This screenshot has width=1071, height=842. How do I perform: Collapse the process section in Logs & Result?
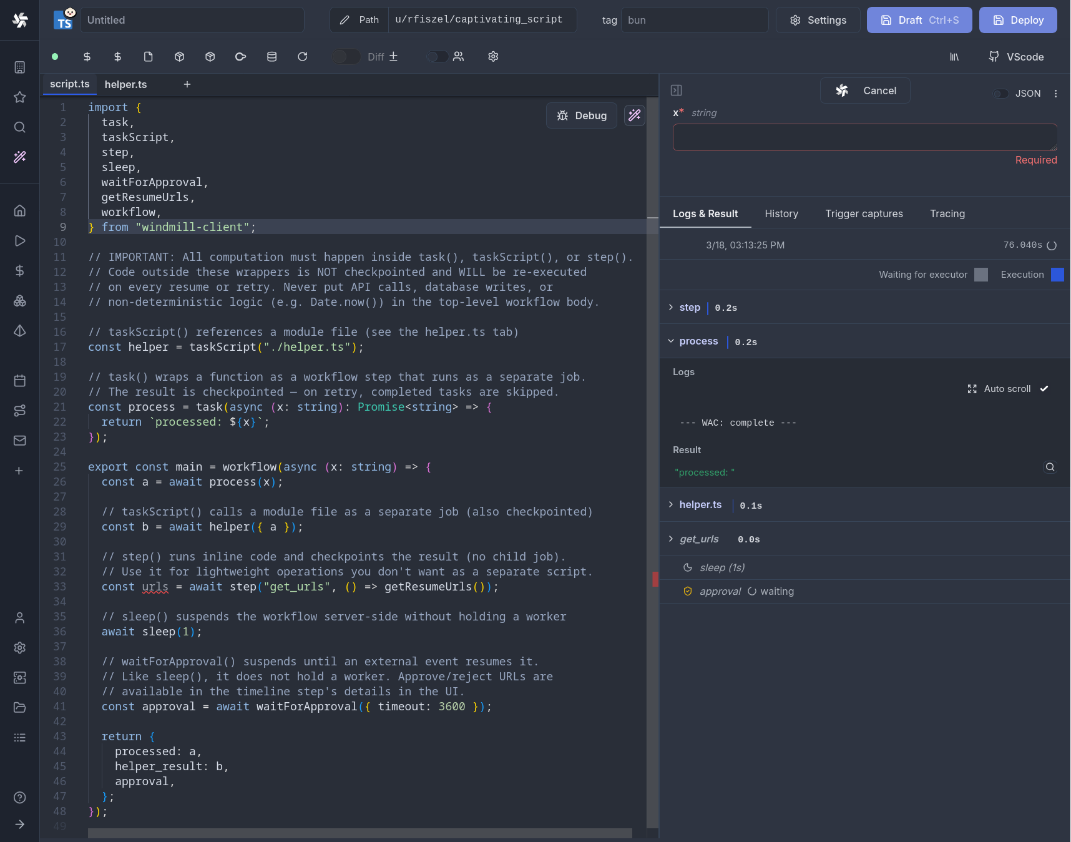tap(672, 341)
